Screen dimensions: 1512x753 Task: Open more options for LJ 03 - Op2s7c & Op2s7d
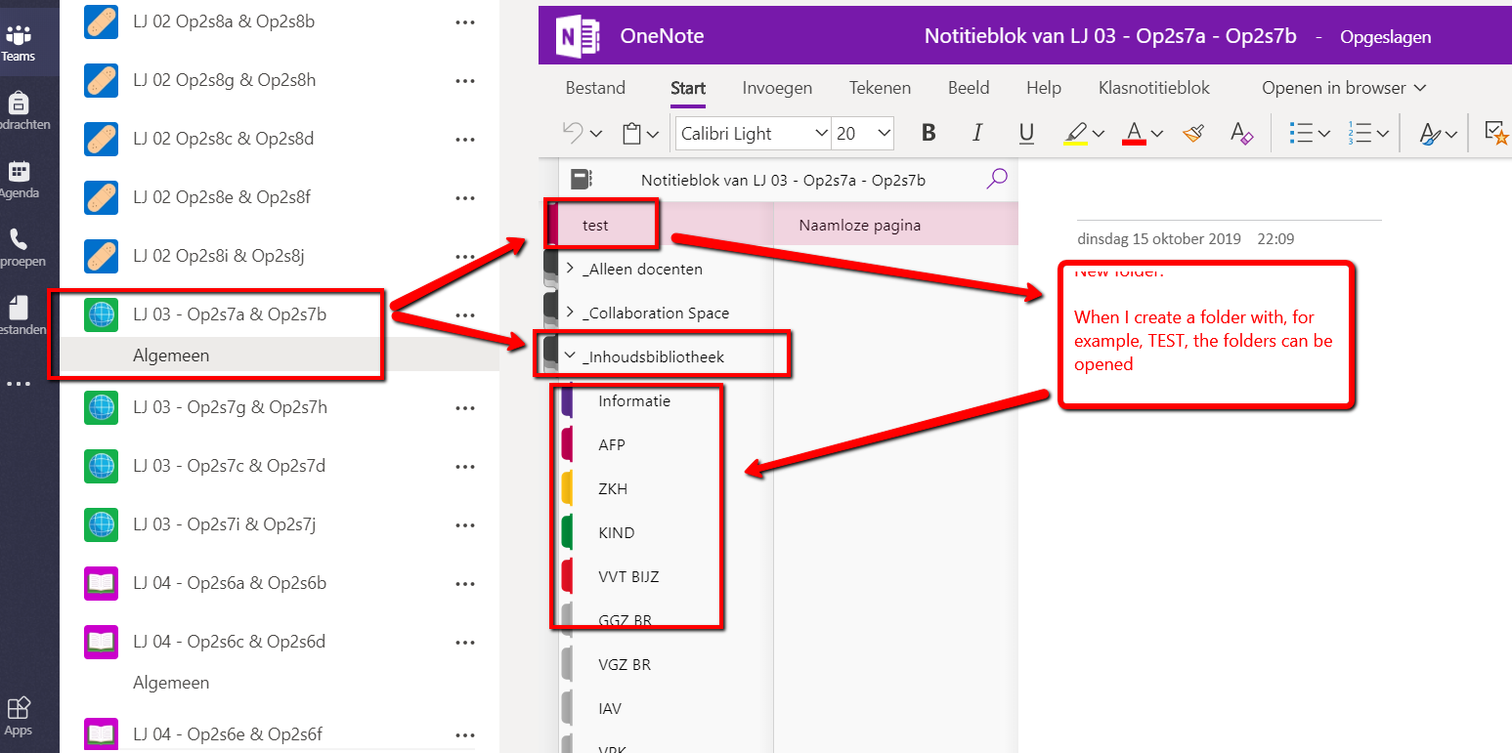click(465, 466)
